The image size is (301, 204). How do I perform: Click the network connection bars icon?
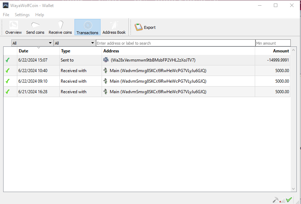pyautogui.click(x=282, y=200)
